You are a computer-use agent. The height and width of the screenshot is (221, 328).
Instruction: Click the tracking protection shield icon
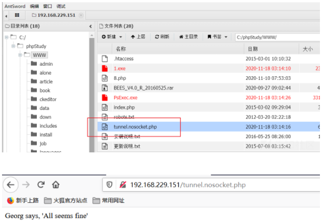[x=109, y=185]
